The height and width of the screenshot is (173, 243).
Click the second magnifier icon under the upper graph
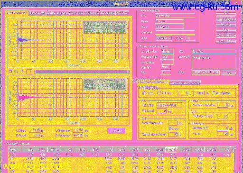pyautogui.click(x=22, y=72)
